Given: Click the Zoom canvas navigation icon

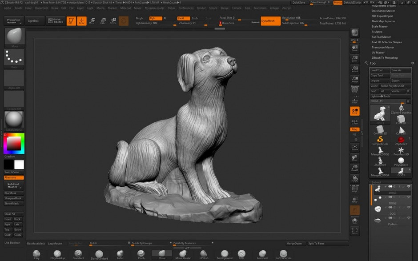Looking at the screenshot, I should click(354, 59).
